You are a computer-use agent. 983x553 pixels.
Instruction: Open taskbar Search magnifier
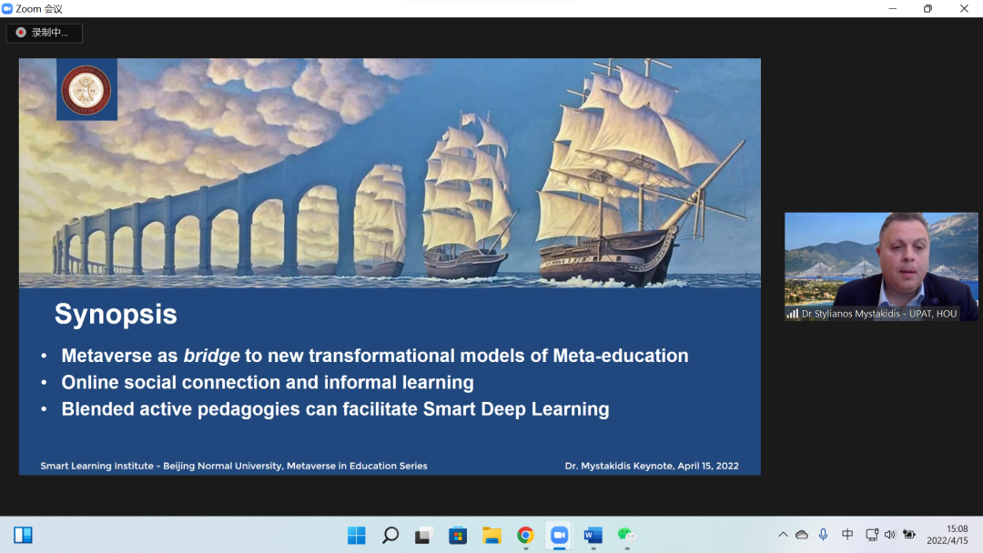(x=390, y=535)
